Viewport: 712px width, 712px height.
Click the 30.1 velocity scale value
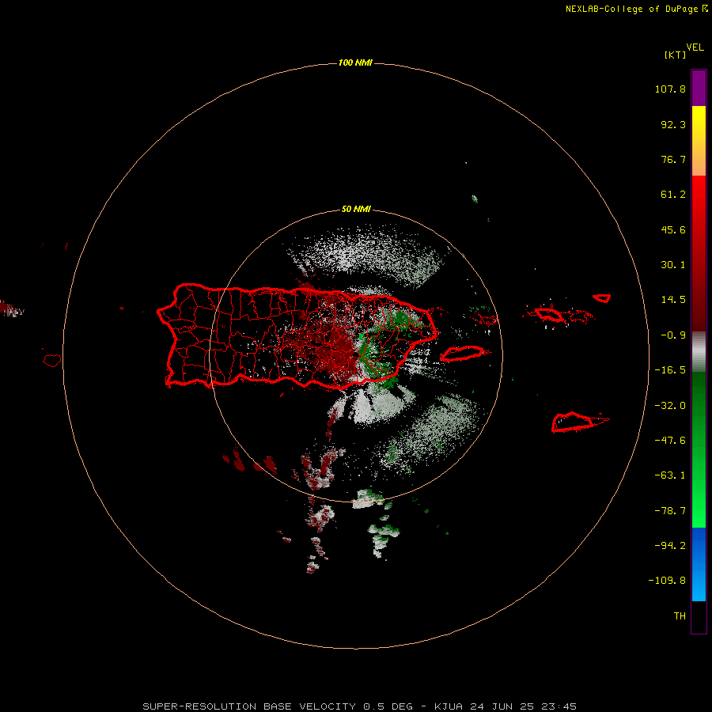[673, 265]
